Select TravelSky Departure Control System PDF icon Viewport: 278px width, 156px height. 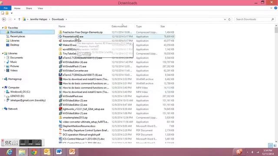(60, 130)
